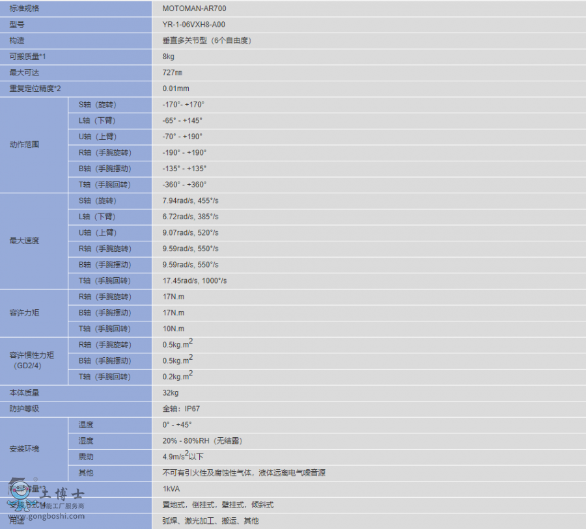Select the 置地式, 倒挂式 mounting value

(x=218, y=505)
